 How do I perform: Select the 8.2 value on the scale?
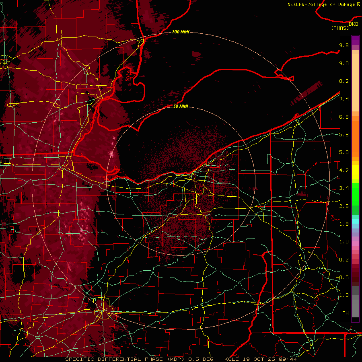coord(344,81)
